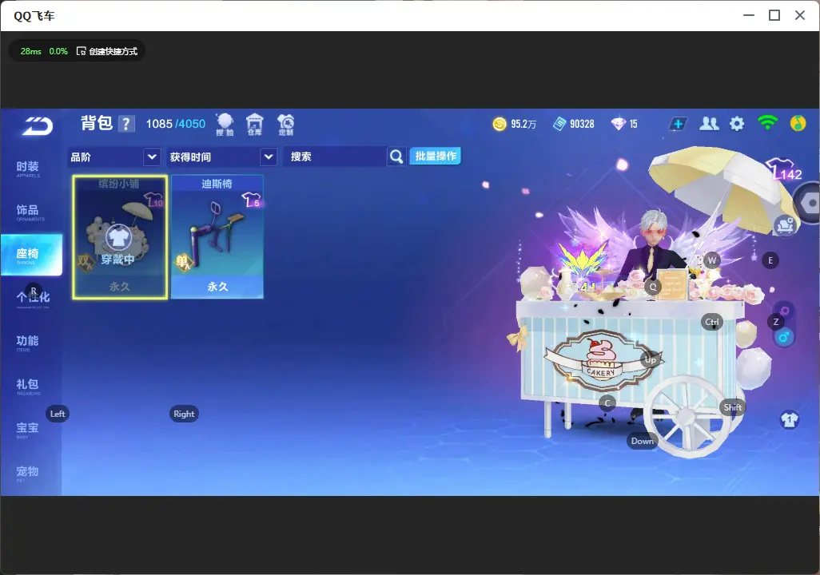This screenshot has height=575, width=820.
Task: Click the 穿戴中 shirt icon on 缤纷小铺
Action: tap(119, 237)
